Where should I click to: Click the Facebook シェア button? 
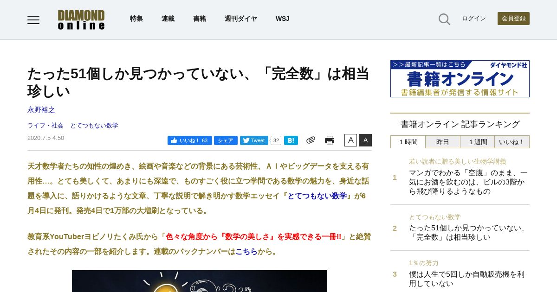point(226,140)
